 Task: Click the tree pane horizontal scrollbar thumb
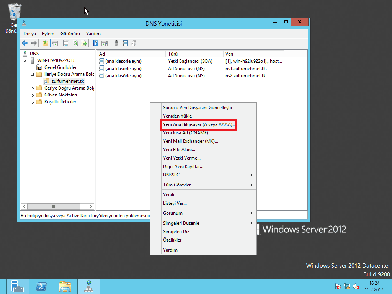54,206
